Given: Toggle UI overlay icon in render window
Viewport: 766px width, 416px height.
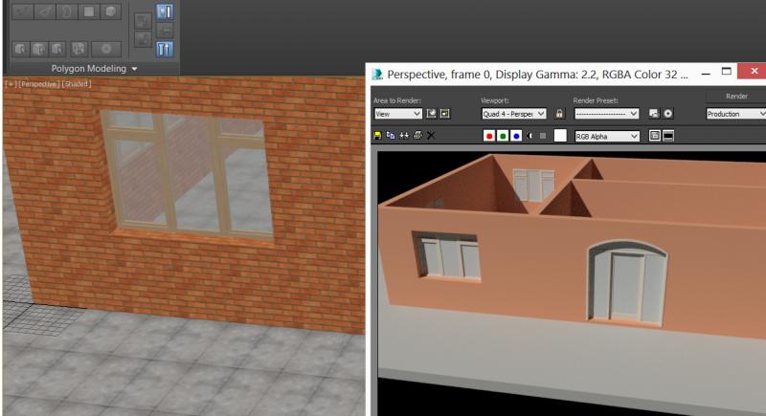Looking at the screenshot, I should 655,136.
